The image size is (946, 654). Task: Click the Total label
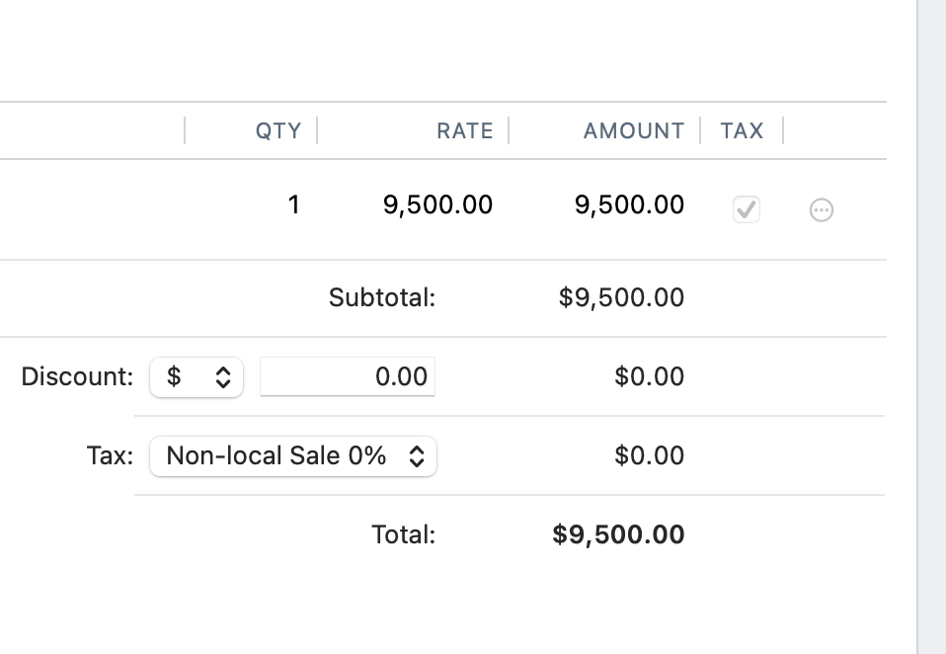coord(403,535)
